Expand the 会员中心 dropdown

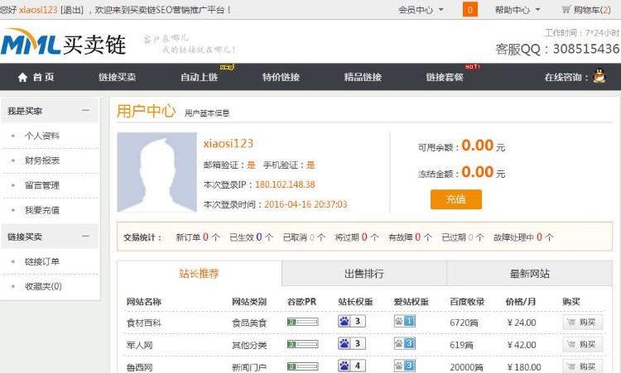(x=421, y=10)
